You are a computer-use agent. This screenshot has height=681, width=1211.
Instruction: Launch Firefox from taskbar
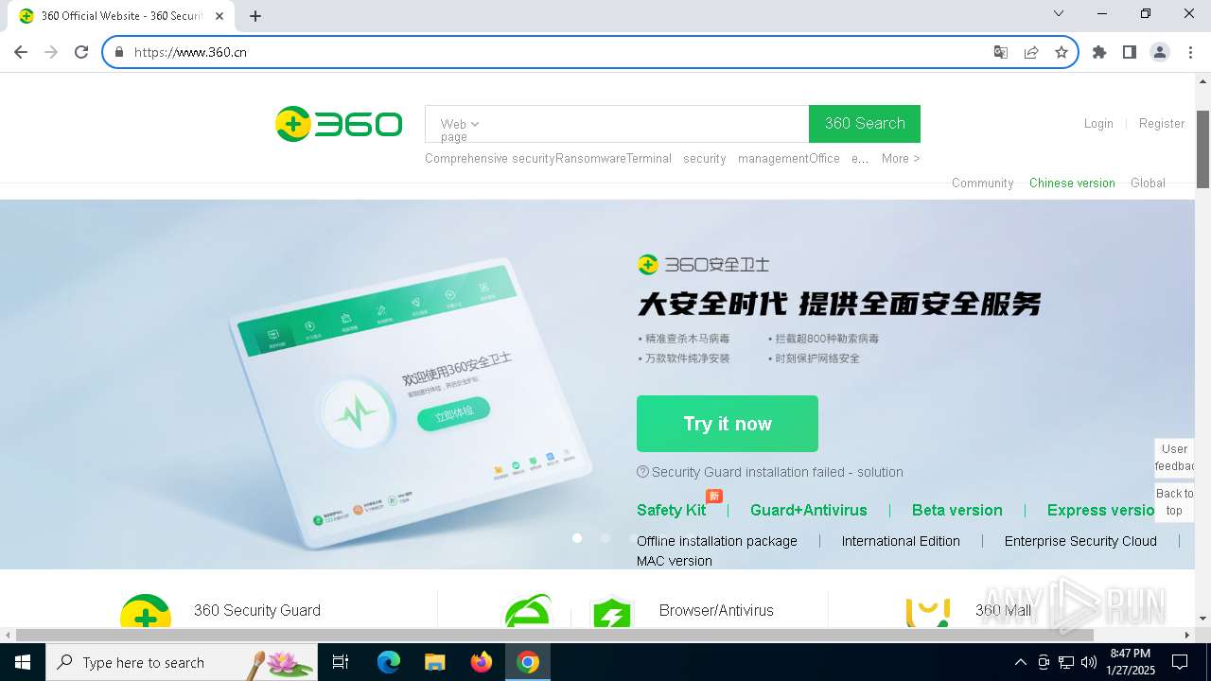tap(482, 662)
